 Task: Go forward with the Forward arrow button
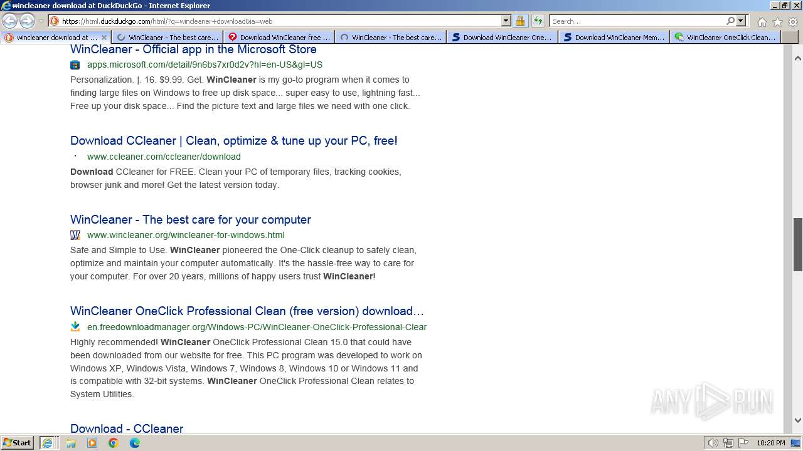(27, 21)
